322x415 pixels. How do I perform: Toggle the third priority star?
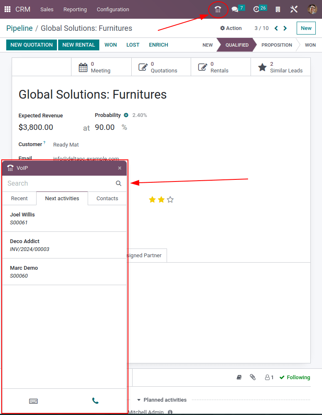click(170, 199)
